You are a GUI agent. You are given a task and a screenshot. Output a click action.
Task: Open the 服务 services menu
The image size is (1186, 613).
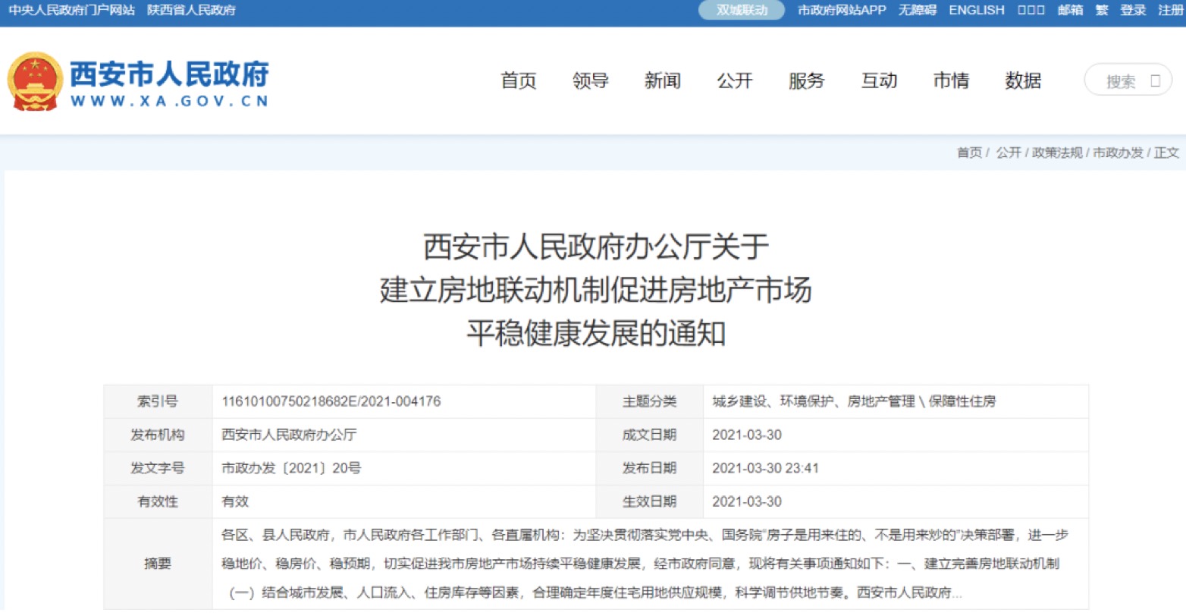coord(807,80)
